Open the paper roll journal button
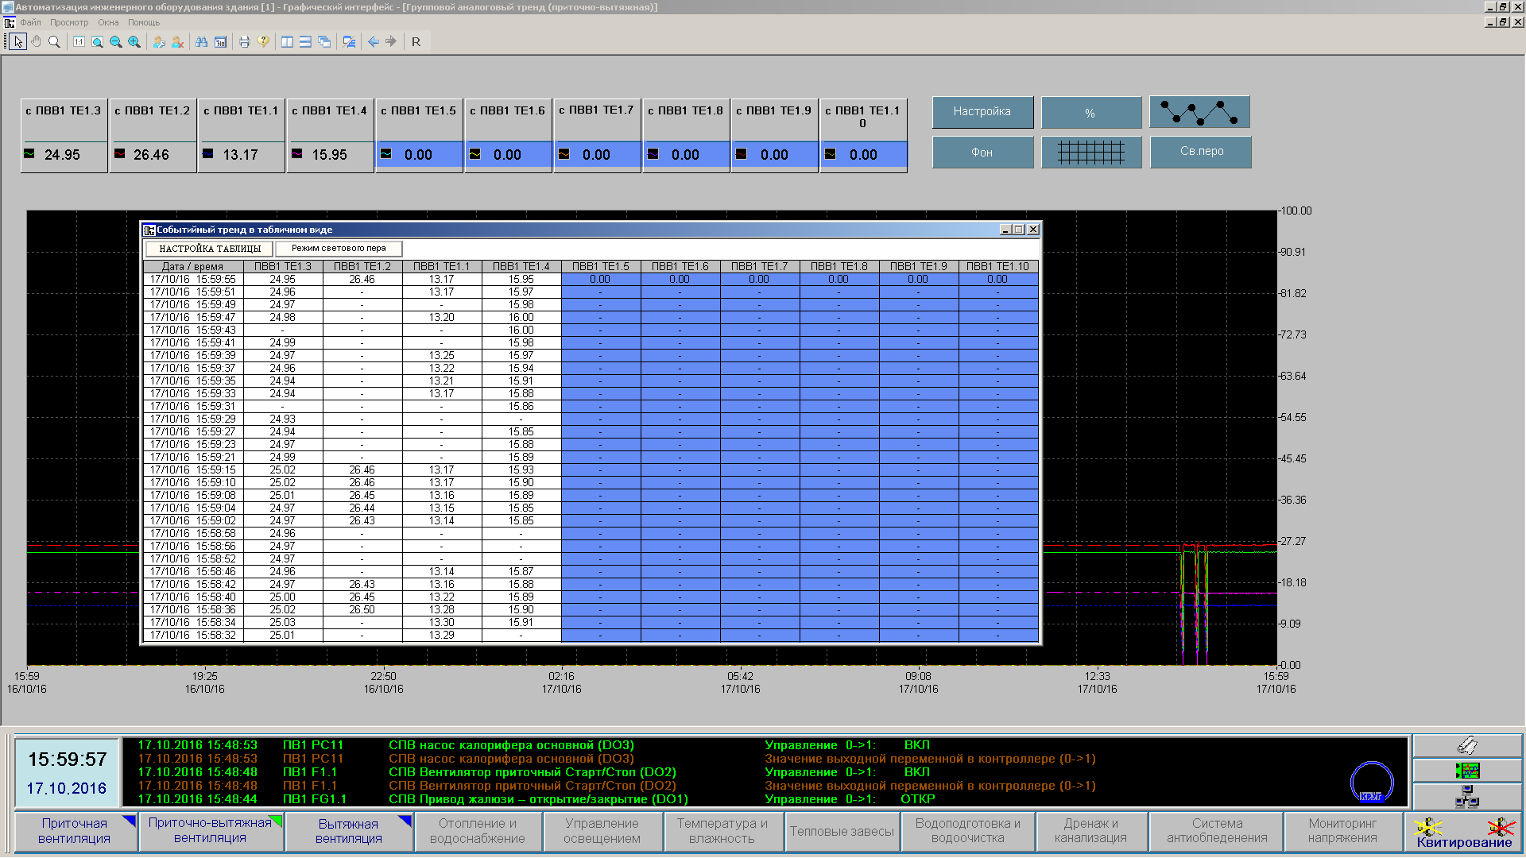This screenshot has height=858, width=1526. 1466,745
